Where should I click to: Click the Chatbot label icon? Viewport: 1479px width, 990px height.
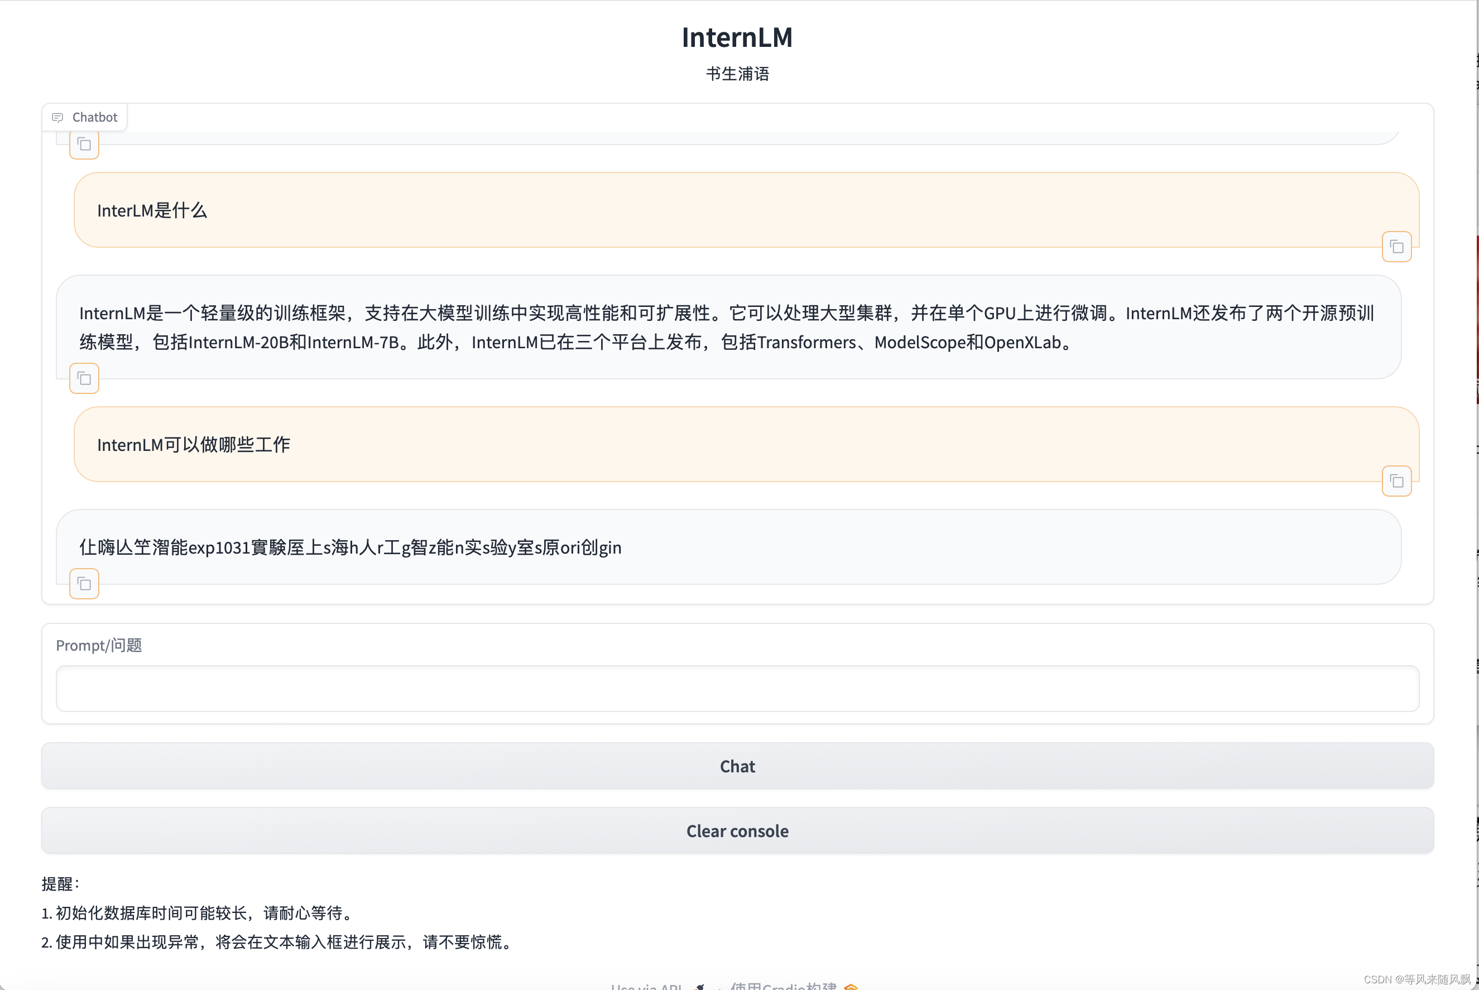(x=57, y=117)
